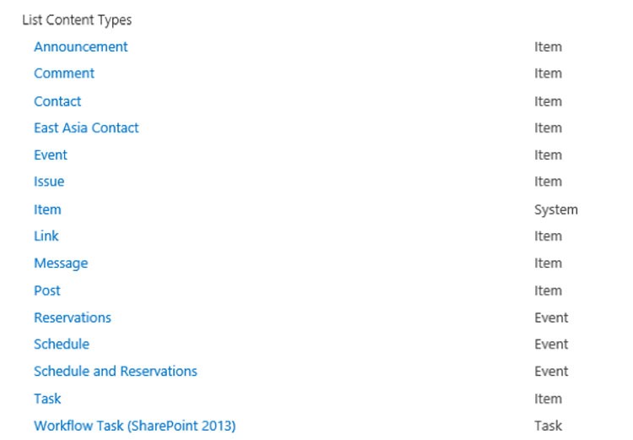
Task: Click the East Asia Contact link
Action: coord(86,128)
